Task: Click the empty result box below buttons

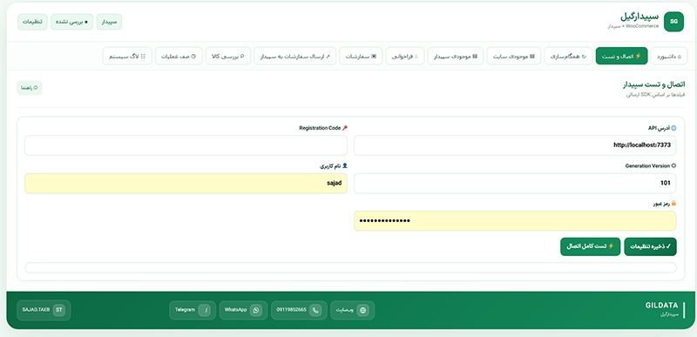Action: pyautogui.click(x=351, y=267)
